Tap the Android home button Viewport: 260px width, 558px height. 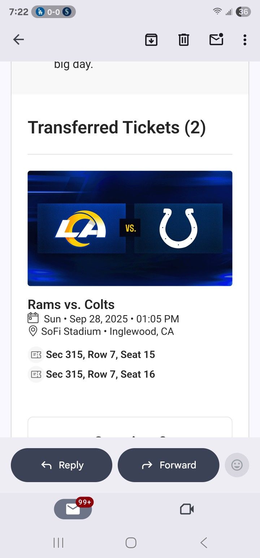(x=131, y=542)
